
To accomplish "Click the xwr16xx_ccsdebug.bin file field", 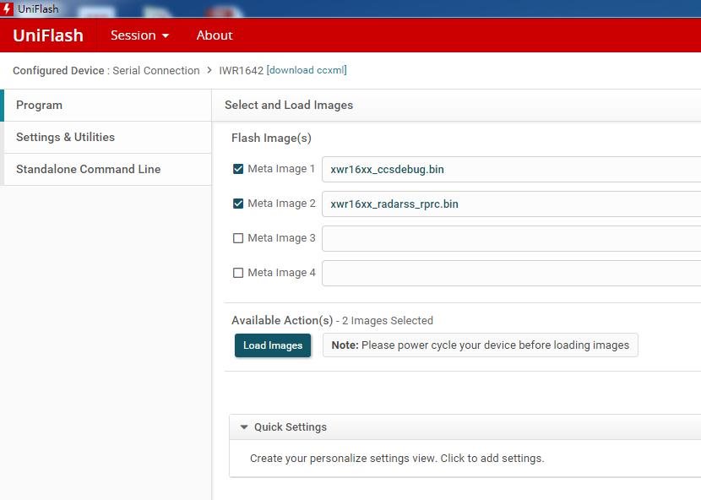I will [x=512, y=170].
